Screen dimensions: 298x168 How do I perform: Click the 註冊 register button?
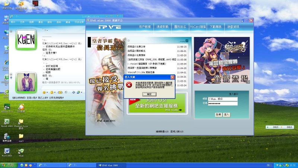coord(218,115)
